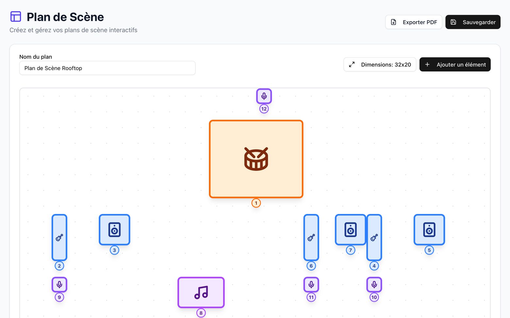Click number badge 11 under the microphone
The width and height of the screenshot is (510, 318).
tap(311, 297)
